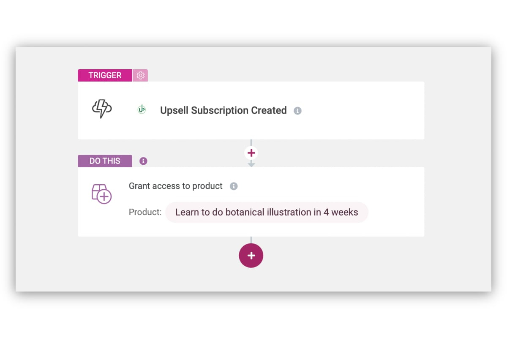
Task: Click the Grant access to product action text
Action: (x=175, y=186)
